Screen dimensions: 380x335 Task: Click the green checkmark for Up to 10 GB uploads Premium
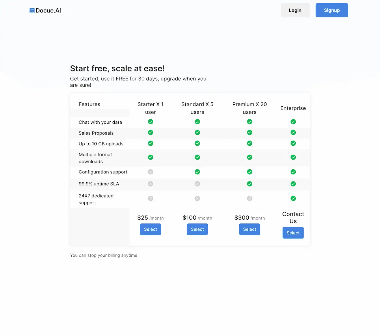[249, 143]
